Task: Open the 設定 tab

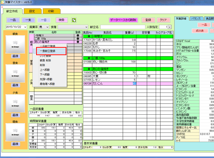Action: 32,11
